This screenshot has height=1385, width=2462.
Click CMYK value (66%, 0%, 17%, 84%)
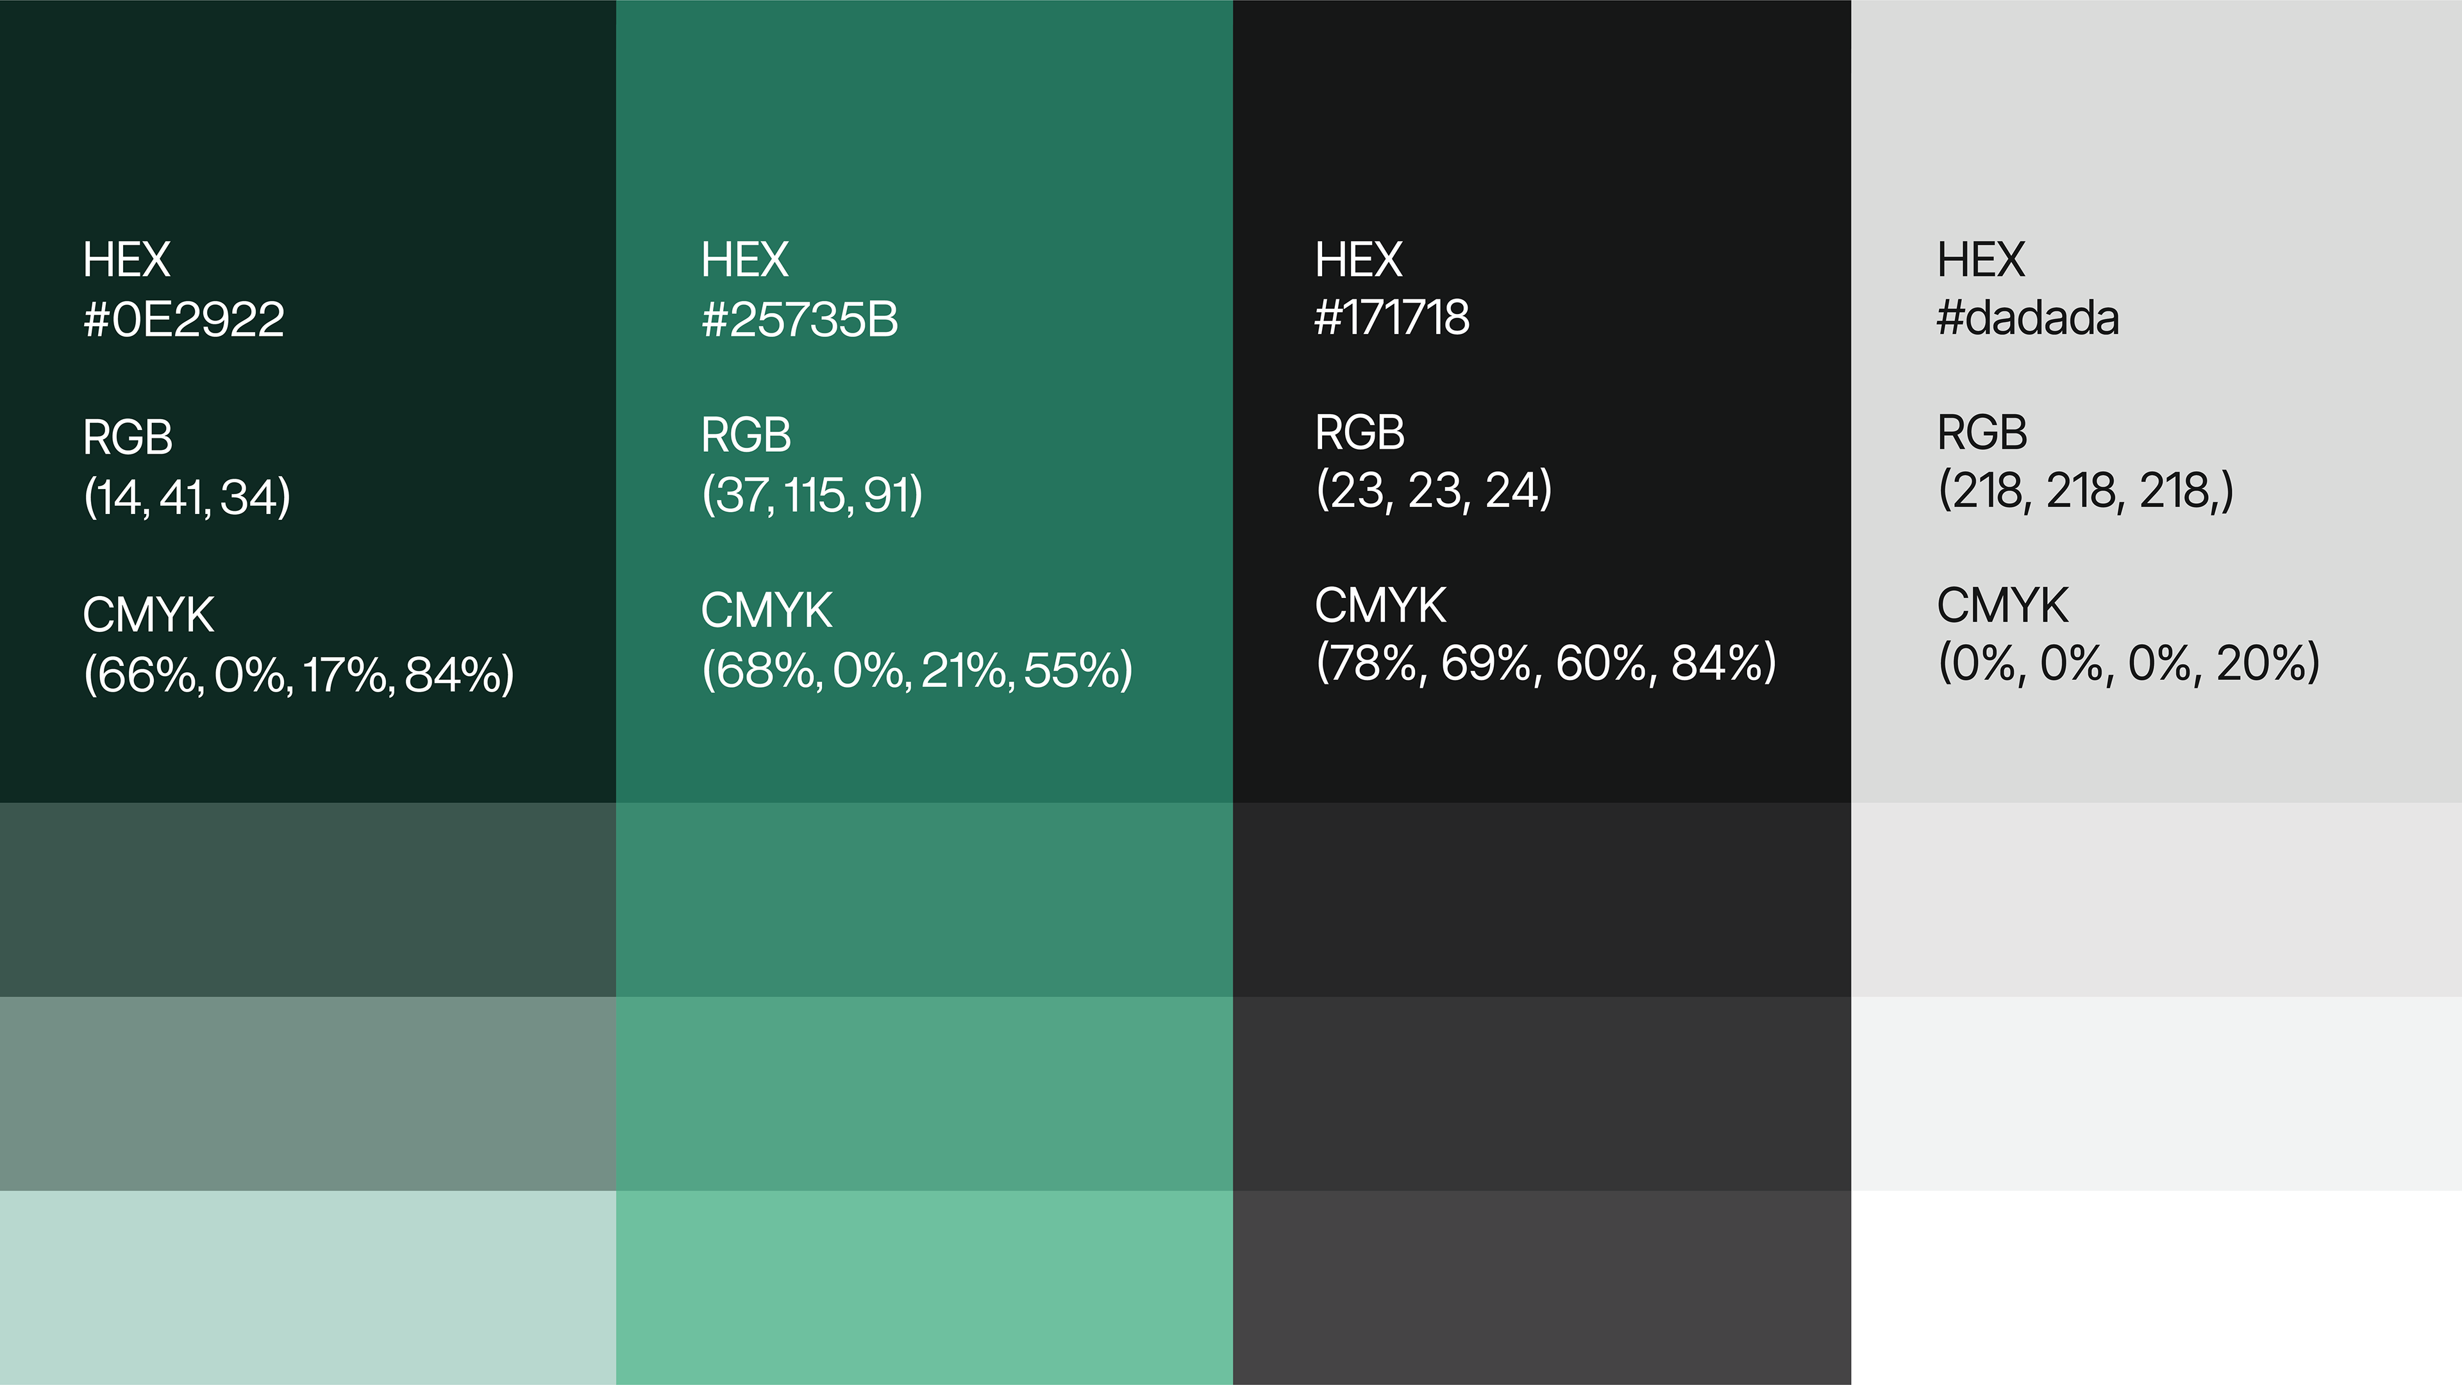pos(299,674)
